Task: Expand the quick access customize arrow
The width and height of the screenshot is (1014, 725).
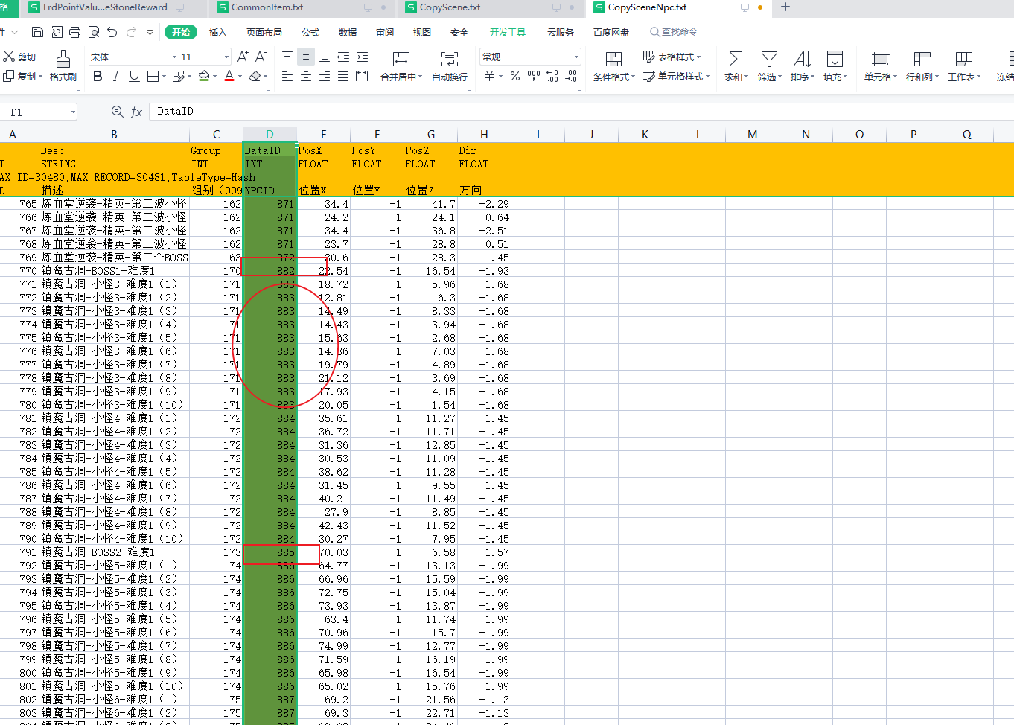Action: (150, 32)
